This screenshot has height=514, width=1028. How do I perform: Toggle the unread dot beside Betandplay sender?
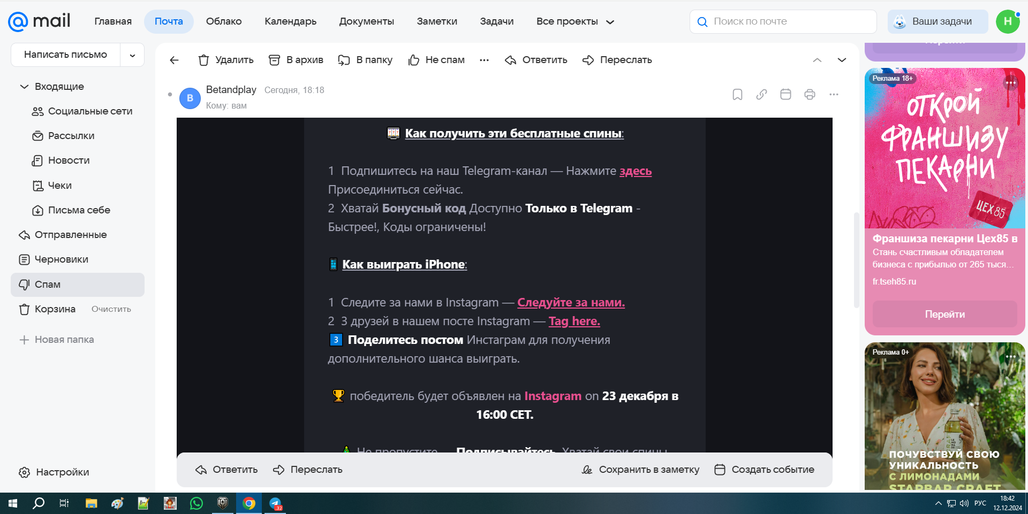tap(170, 95)
